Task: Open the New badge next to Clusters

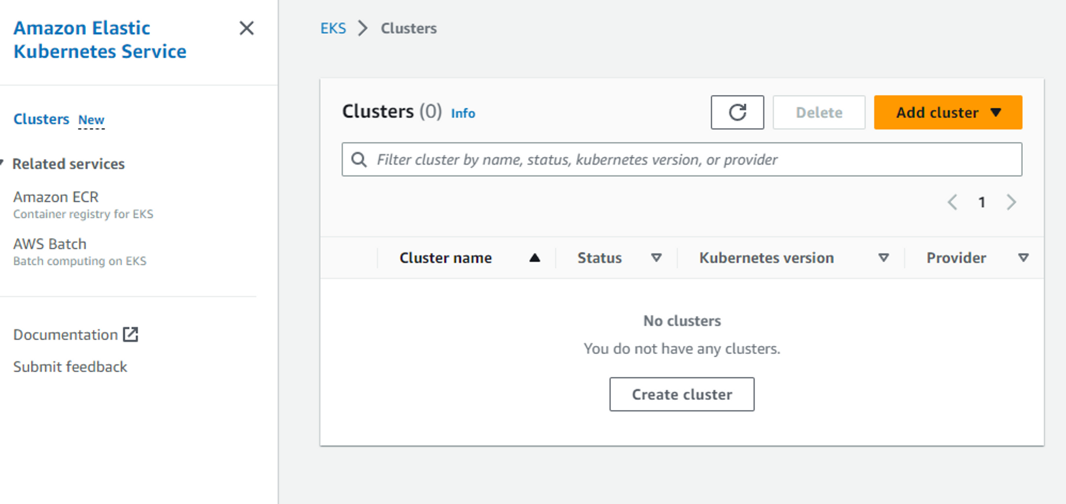Action: point(91,120)
